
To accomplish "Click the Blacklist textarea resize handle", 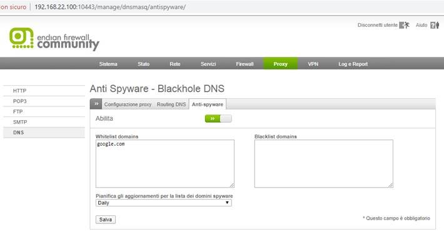I will click(x=391, y=185).
